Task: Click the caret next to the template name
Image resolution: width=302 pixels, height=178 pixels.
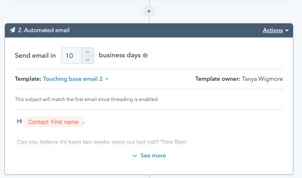Action: click(107, 79)
